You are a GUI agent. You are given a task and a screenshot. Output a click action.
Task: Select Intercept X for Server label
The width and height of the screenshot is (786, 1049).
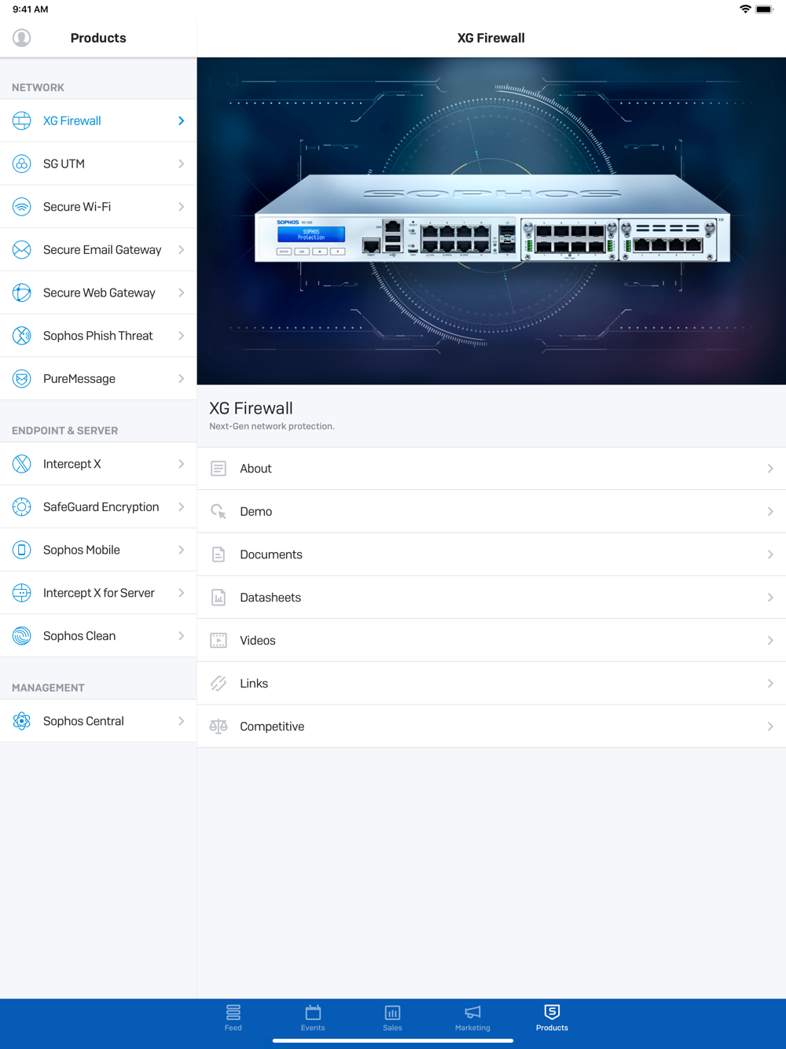(99, 593)
